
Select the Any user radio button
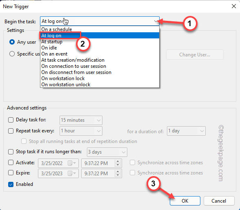click(12, 42)
